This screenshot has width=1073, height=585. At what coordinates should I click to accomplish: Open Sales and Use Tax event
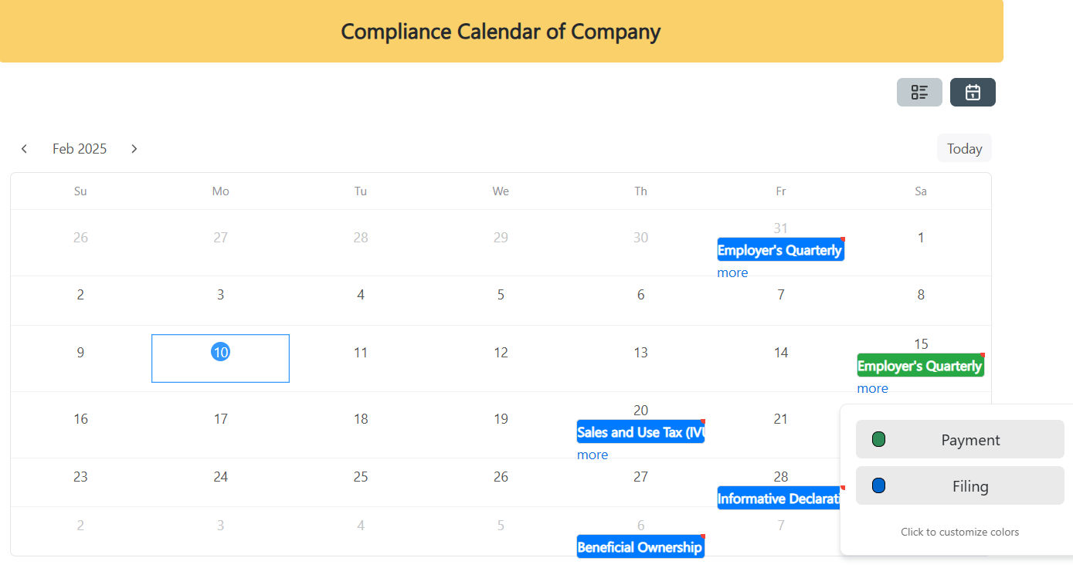(x=640, y=431)
